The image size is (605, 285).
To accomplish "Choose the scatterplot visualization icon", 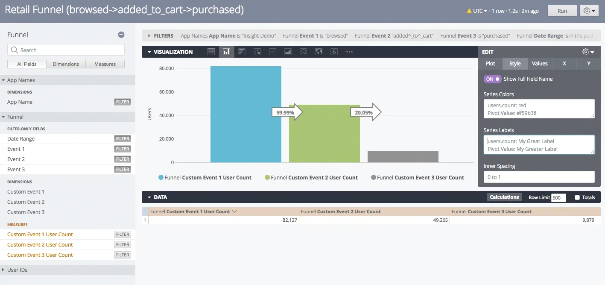I will [257, 52].
